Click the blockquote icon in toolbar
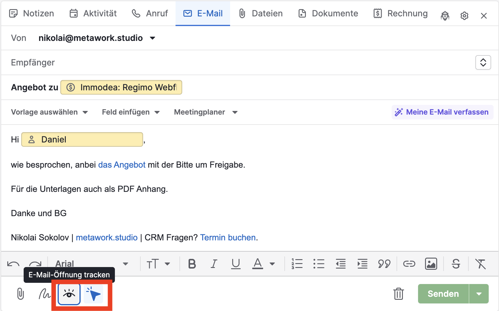499x311 pixels. [x=384, y=264]
